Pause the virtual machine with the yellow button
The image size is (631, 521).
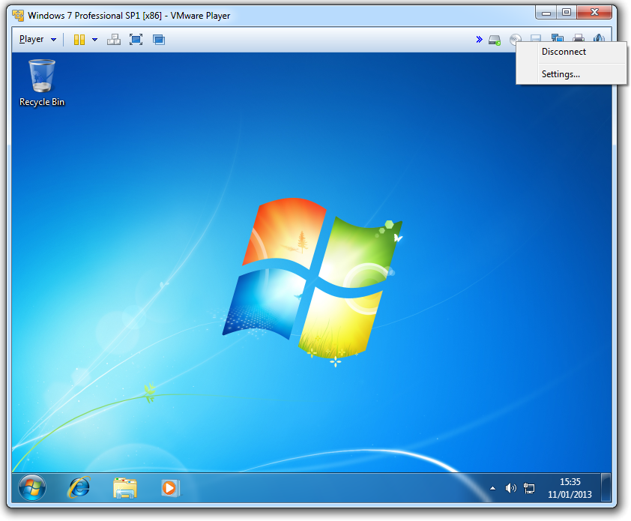[79, 40]
